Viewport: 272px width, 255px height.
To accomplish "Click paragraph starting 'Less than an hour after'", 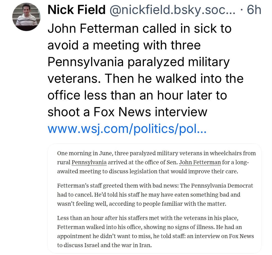I will [x=155, y=232].
